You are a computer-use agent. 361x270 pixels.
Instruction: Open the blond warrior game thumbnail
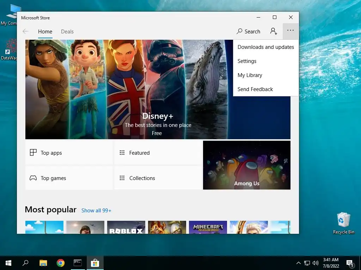249,227
